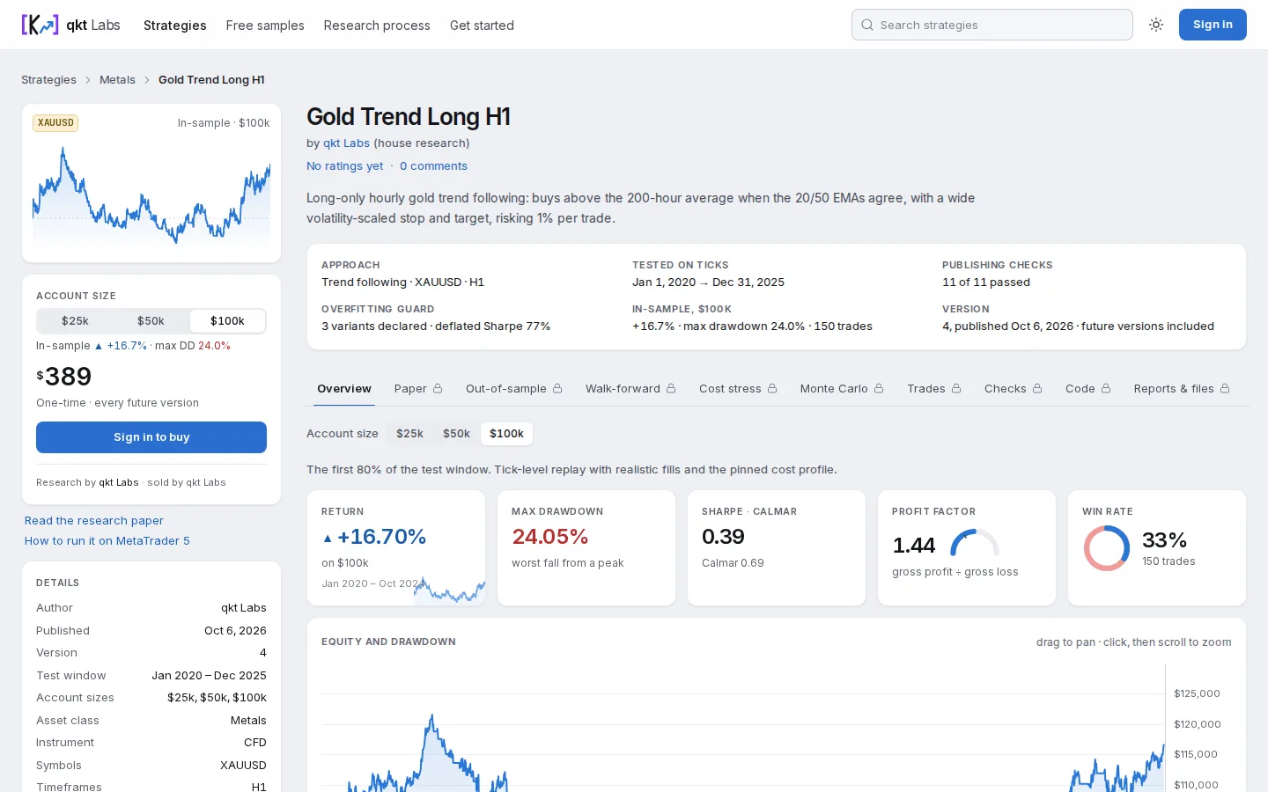Click the qkt Labs logo icon
The height and width of the screenshot is (792, 1268).
point(40,25)
